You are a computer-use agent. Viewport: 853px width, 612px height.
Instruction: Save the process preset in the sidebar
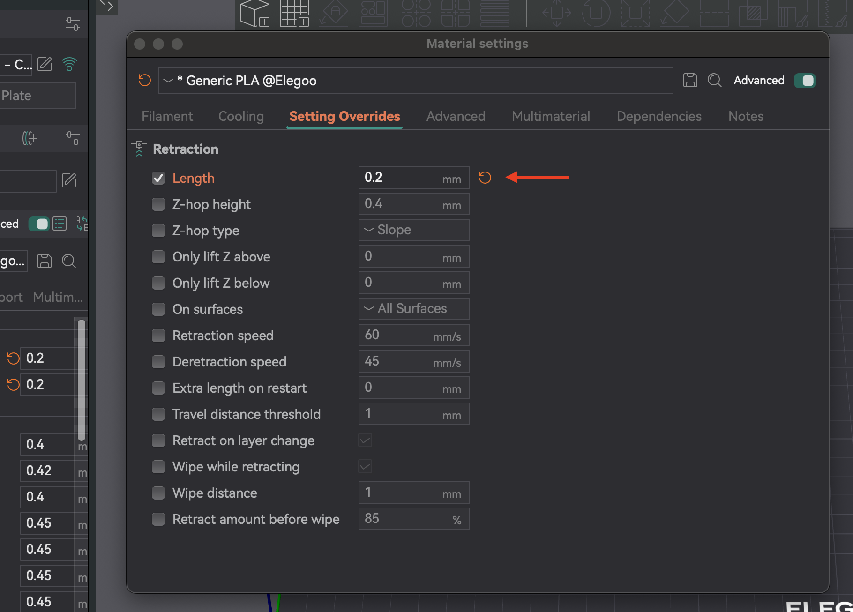coord(45,261)
